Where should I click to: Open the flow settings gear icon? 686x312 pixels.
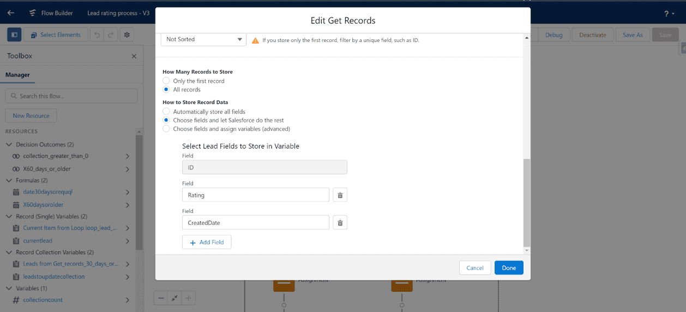[x=127, y=35]
